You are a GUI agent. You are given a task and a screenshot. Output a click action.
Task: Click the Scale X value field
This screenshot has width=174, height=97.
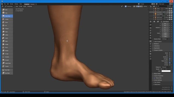[165, 33]
